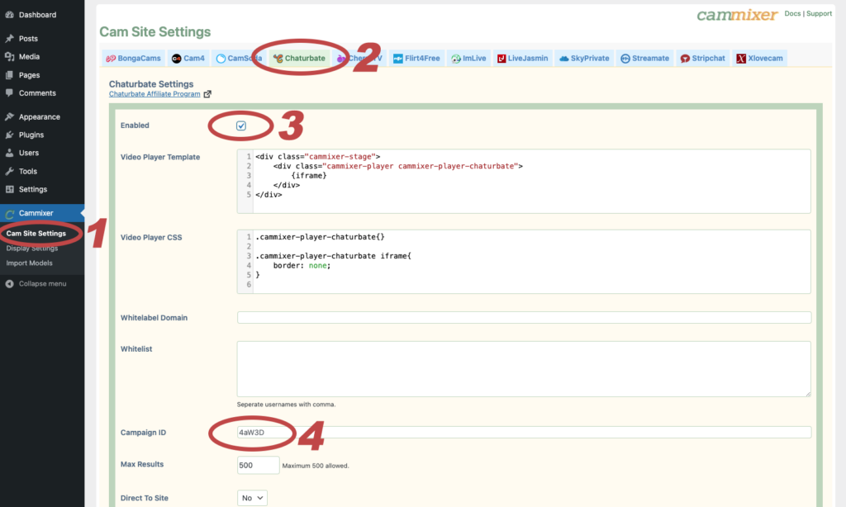Click the Collapse menu arrow icon

pyautogui.click(x=9, y=284)
